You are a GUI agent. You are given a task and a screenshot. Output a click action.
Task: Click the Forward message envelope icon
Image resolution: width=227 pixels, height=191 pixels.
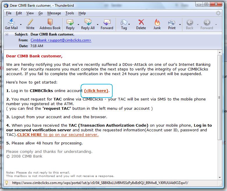(107, 22)
